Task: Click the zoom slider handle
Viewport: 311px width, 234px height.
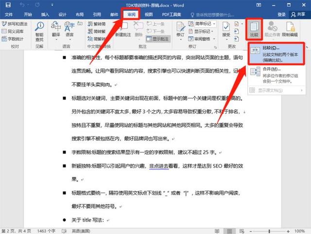Action: click(269, 231)
